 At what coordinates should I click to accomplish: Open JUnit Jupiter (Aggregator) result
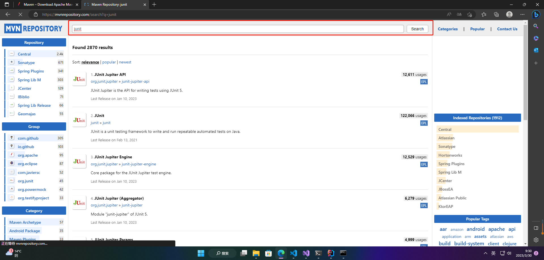[119, 198]
